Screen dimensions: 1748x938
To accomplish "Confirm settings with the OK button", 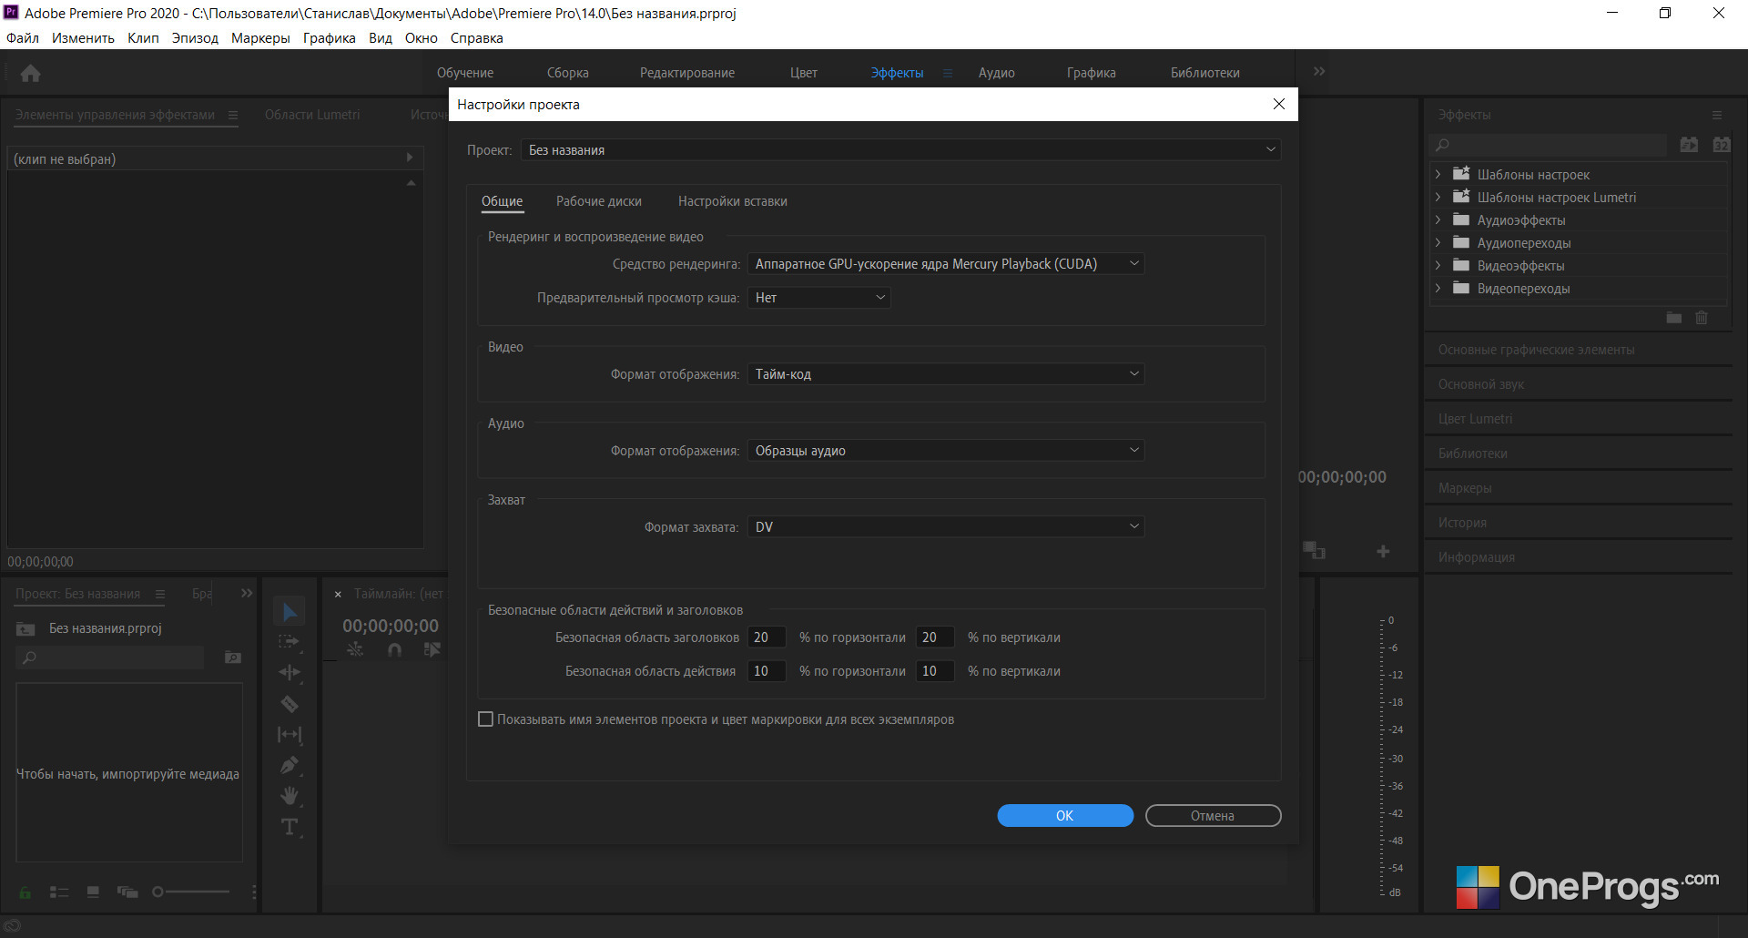I will pyautogui.click(x=1065, y=816).
